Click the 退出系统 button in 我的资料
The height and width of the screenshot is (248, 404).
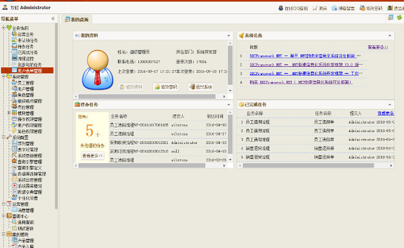(x=201, y=87)
